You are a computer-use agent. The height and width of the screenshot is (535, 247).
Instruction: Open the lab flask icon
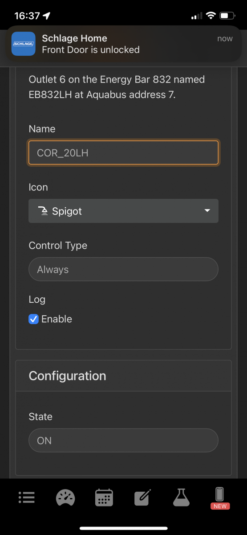point(182,497)
